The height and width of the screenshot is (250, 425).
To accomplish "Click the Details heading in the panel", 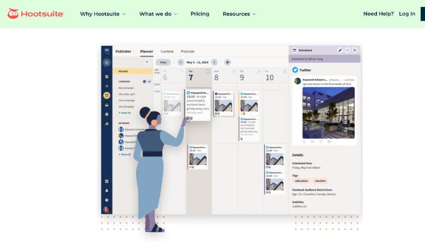I will [x=297, y=155].
